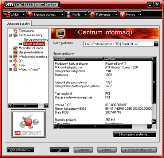Expand the Wideo – Avivo tree node
This screenshot has width=164, height=158.
point(11,69)
